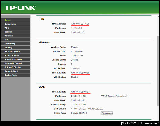Open Quick Setup in sidebar

coord(15,24)
